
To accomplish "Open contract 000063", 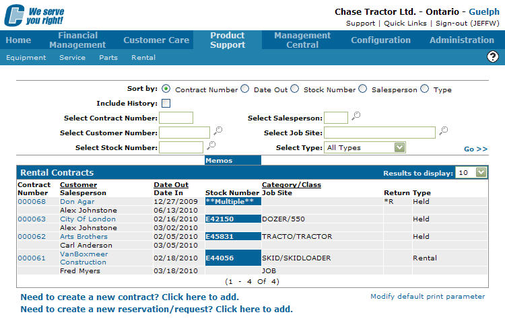I will coord(32,219).
